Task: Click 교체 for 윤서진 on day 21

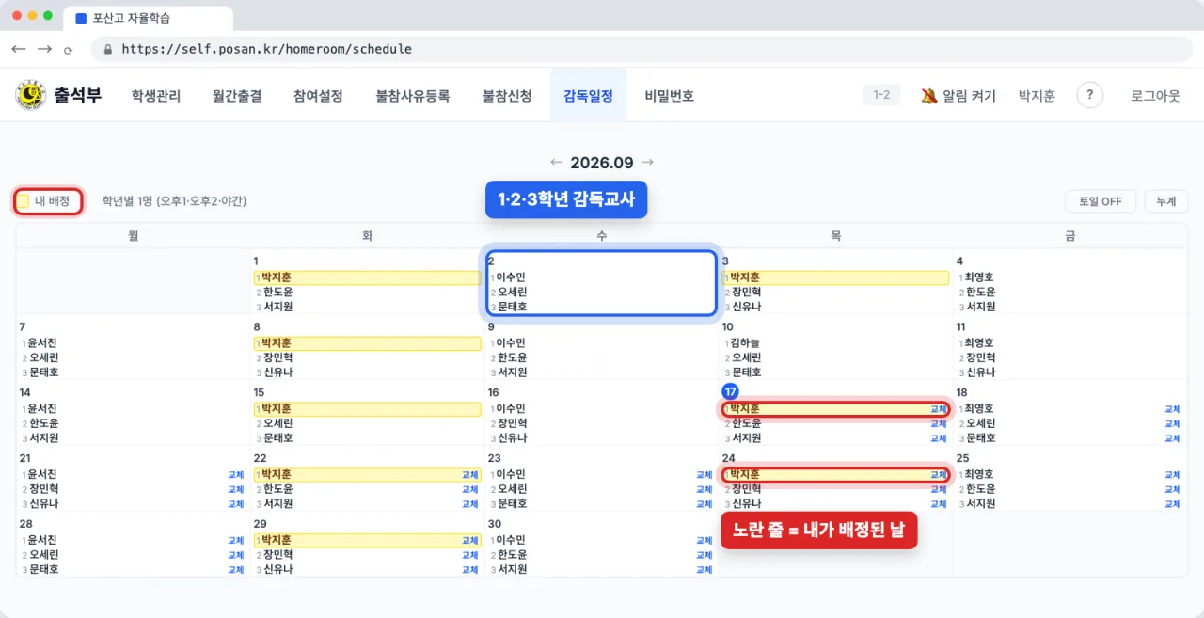Action: [x=235, y=475]
